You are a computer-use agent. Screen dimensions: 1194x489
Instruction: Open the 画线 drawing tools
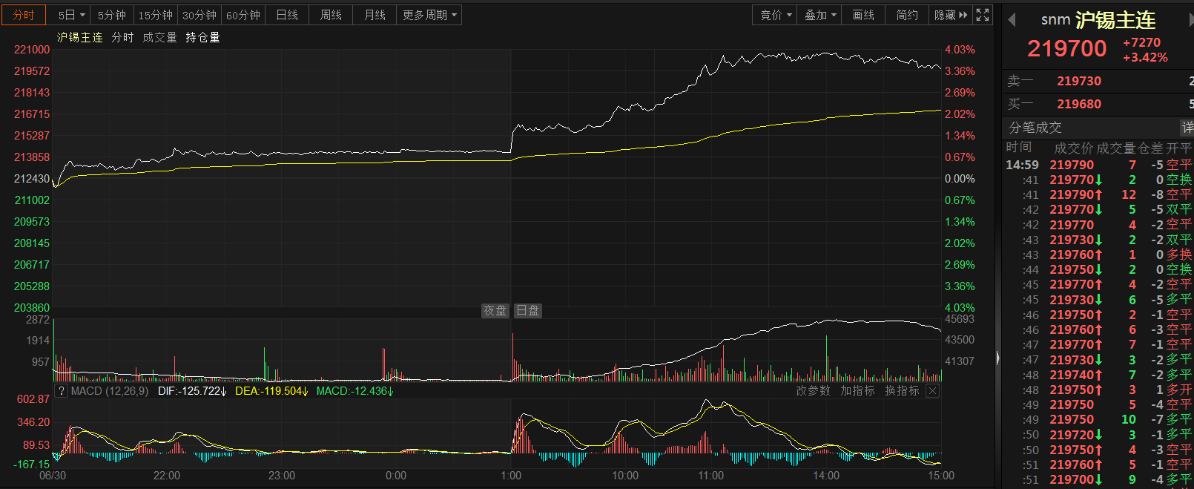863,15
